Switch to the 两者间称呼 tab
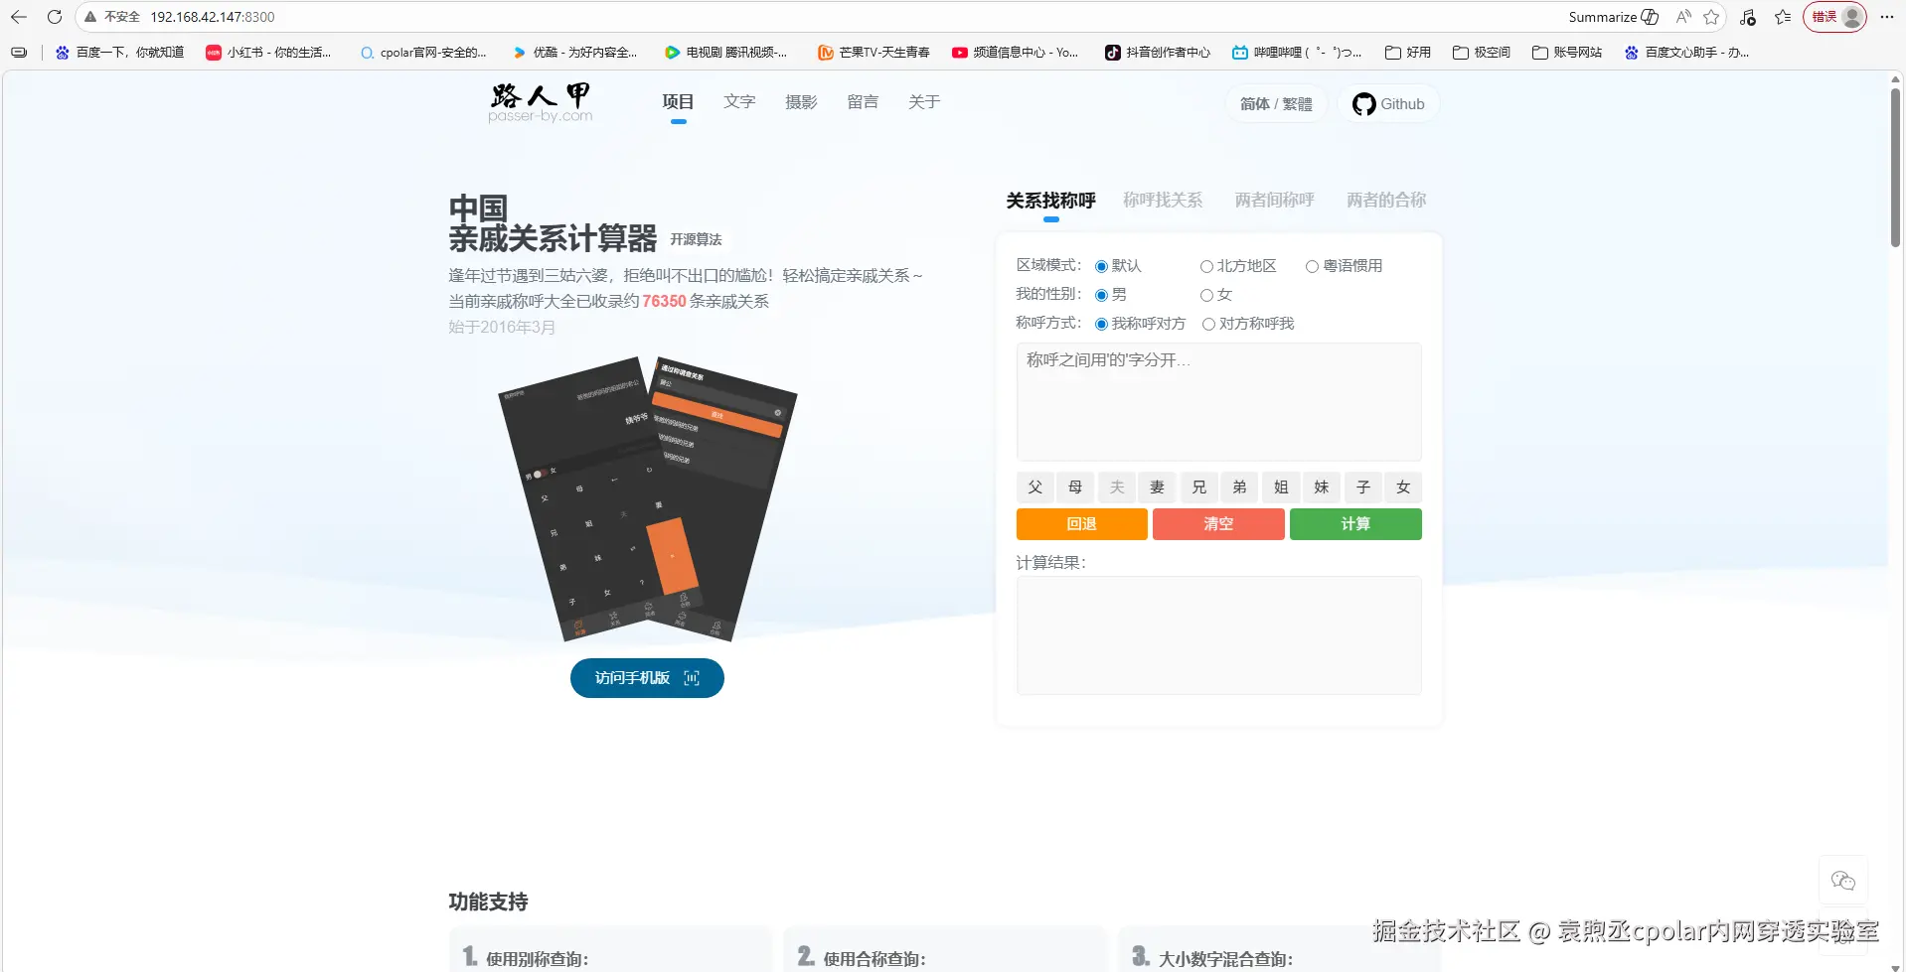 coord(1274,201)
